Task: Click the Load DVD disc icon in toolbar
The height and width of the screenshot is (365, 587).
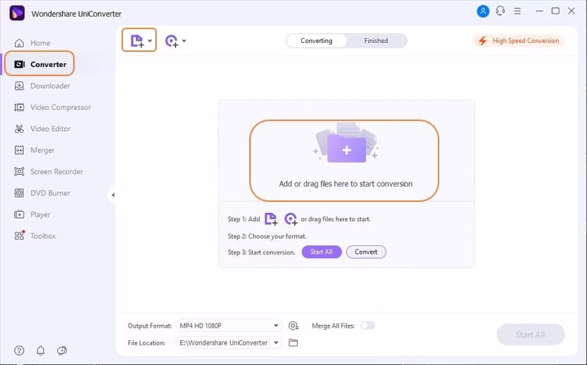Action: (172, 41)
